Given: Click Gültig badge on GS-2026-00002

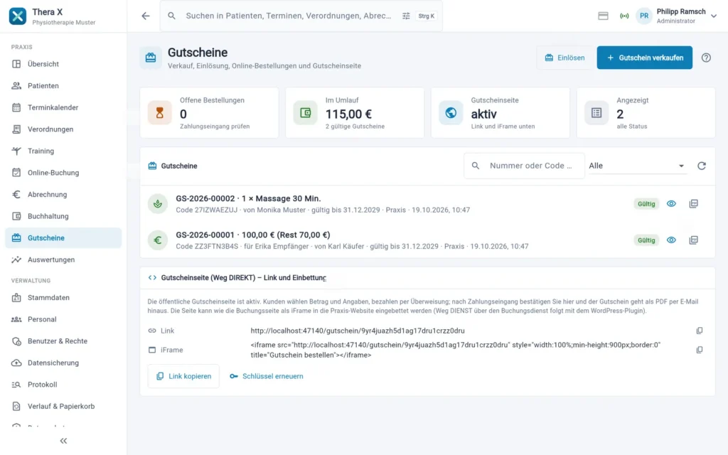Looking at the screenshot, I should pyautogui.click(x=646, y=204).
